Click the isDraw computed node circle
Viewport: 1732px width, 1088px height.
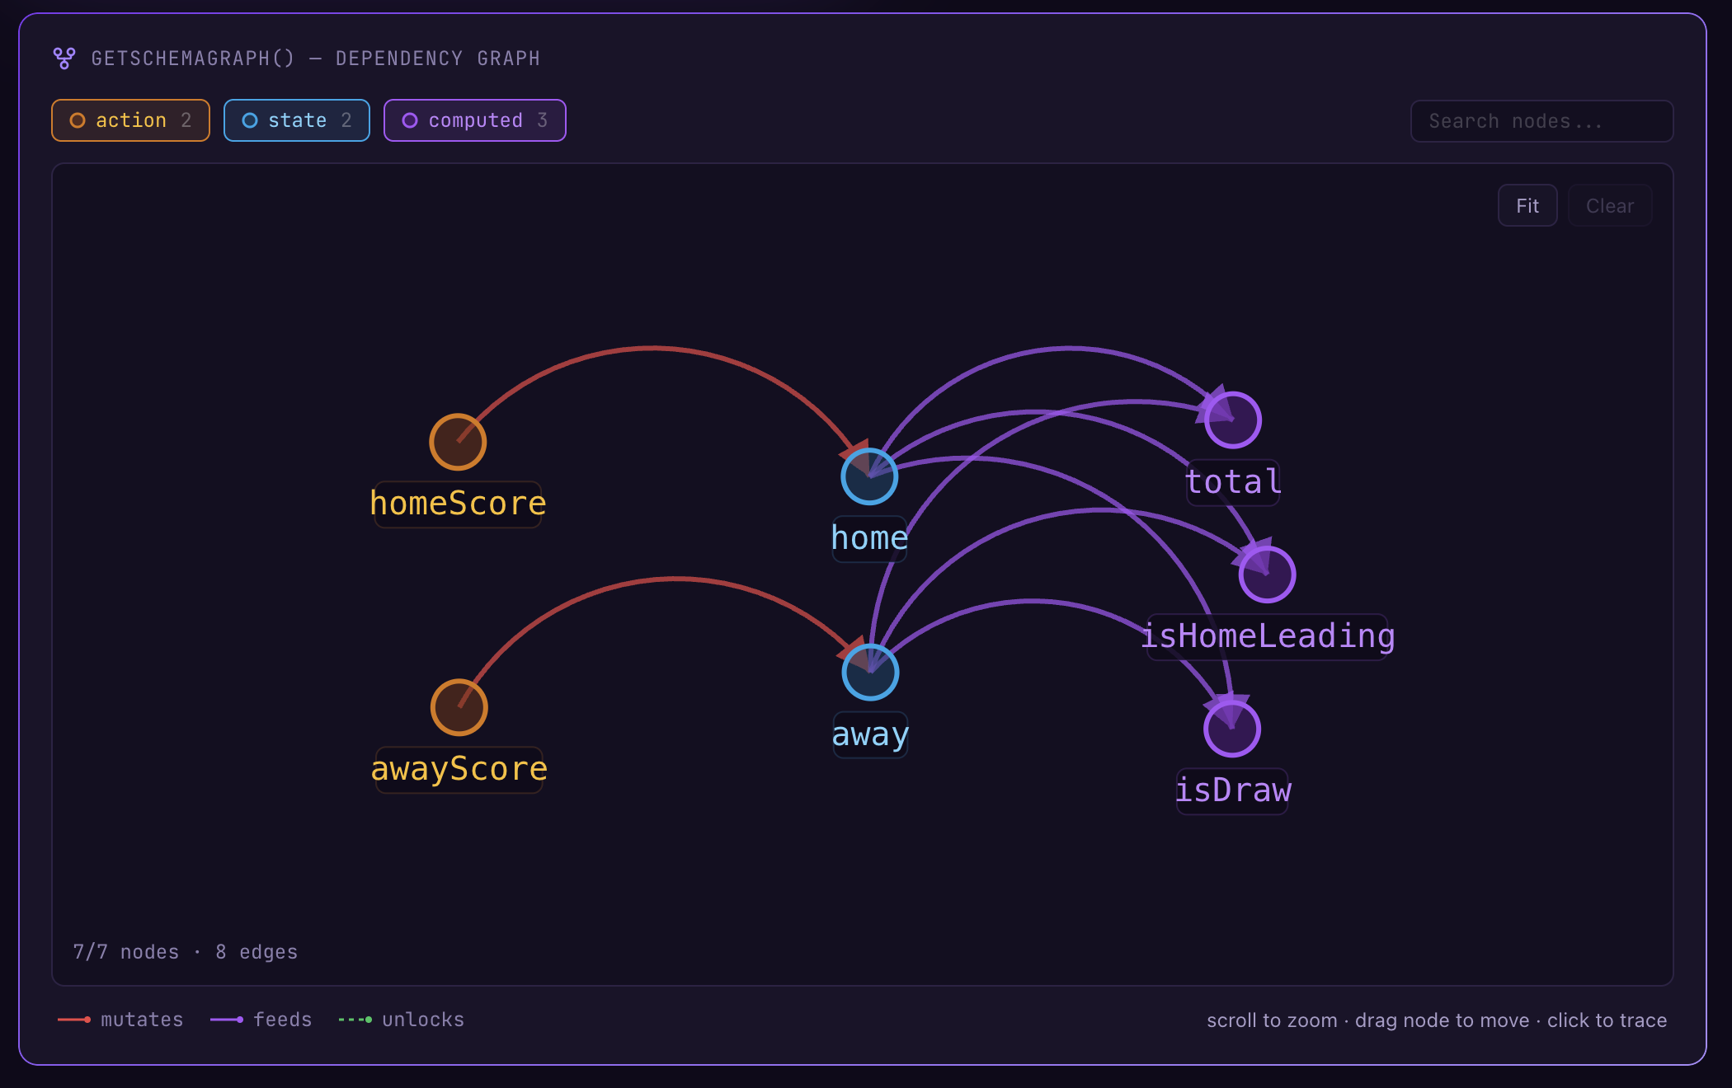[x=1232, y=727]
